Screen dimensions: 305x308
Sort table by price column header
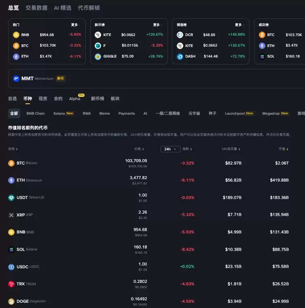139,149
